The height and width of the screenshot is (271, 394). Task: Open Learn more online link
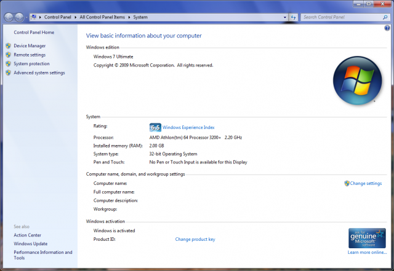(x=367, y=253)
